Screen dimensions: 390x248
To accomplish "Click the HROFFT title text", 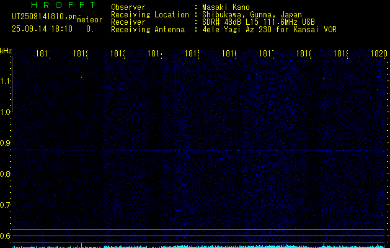I will tap(63, 5).
